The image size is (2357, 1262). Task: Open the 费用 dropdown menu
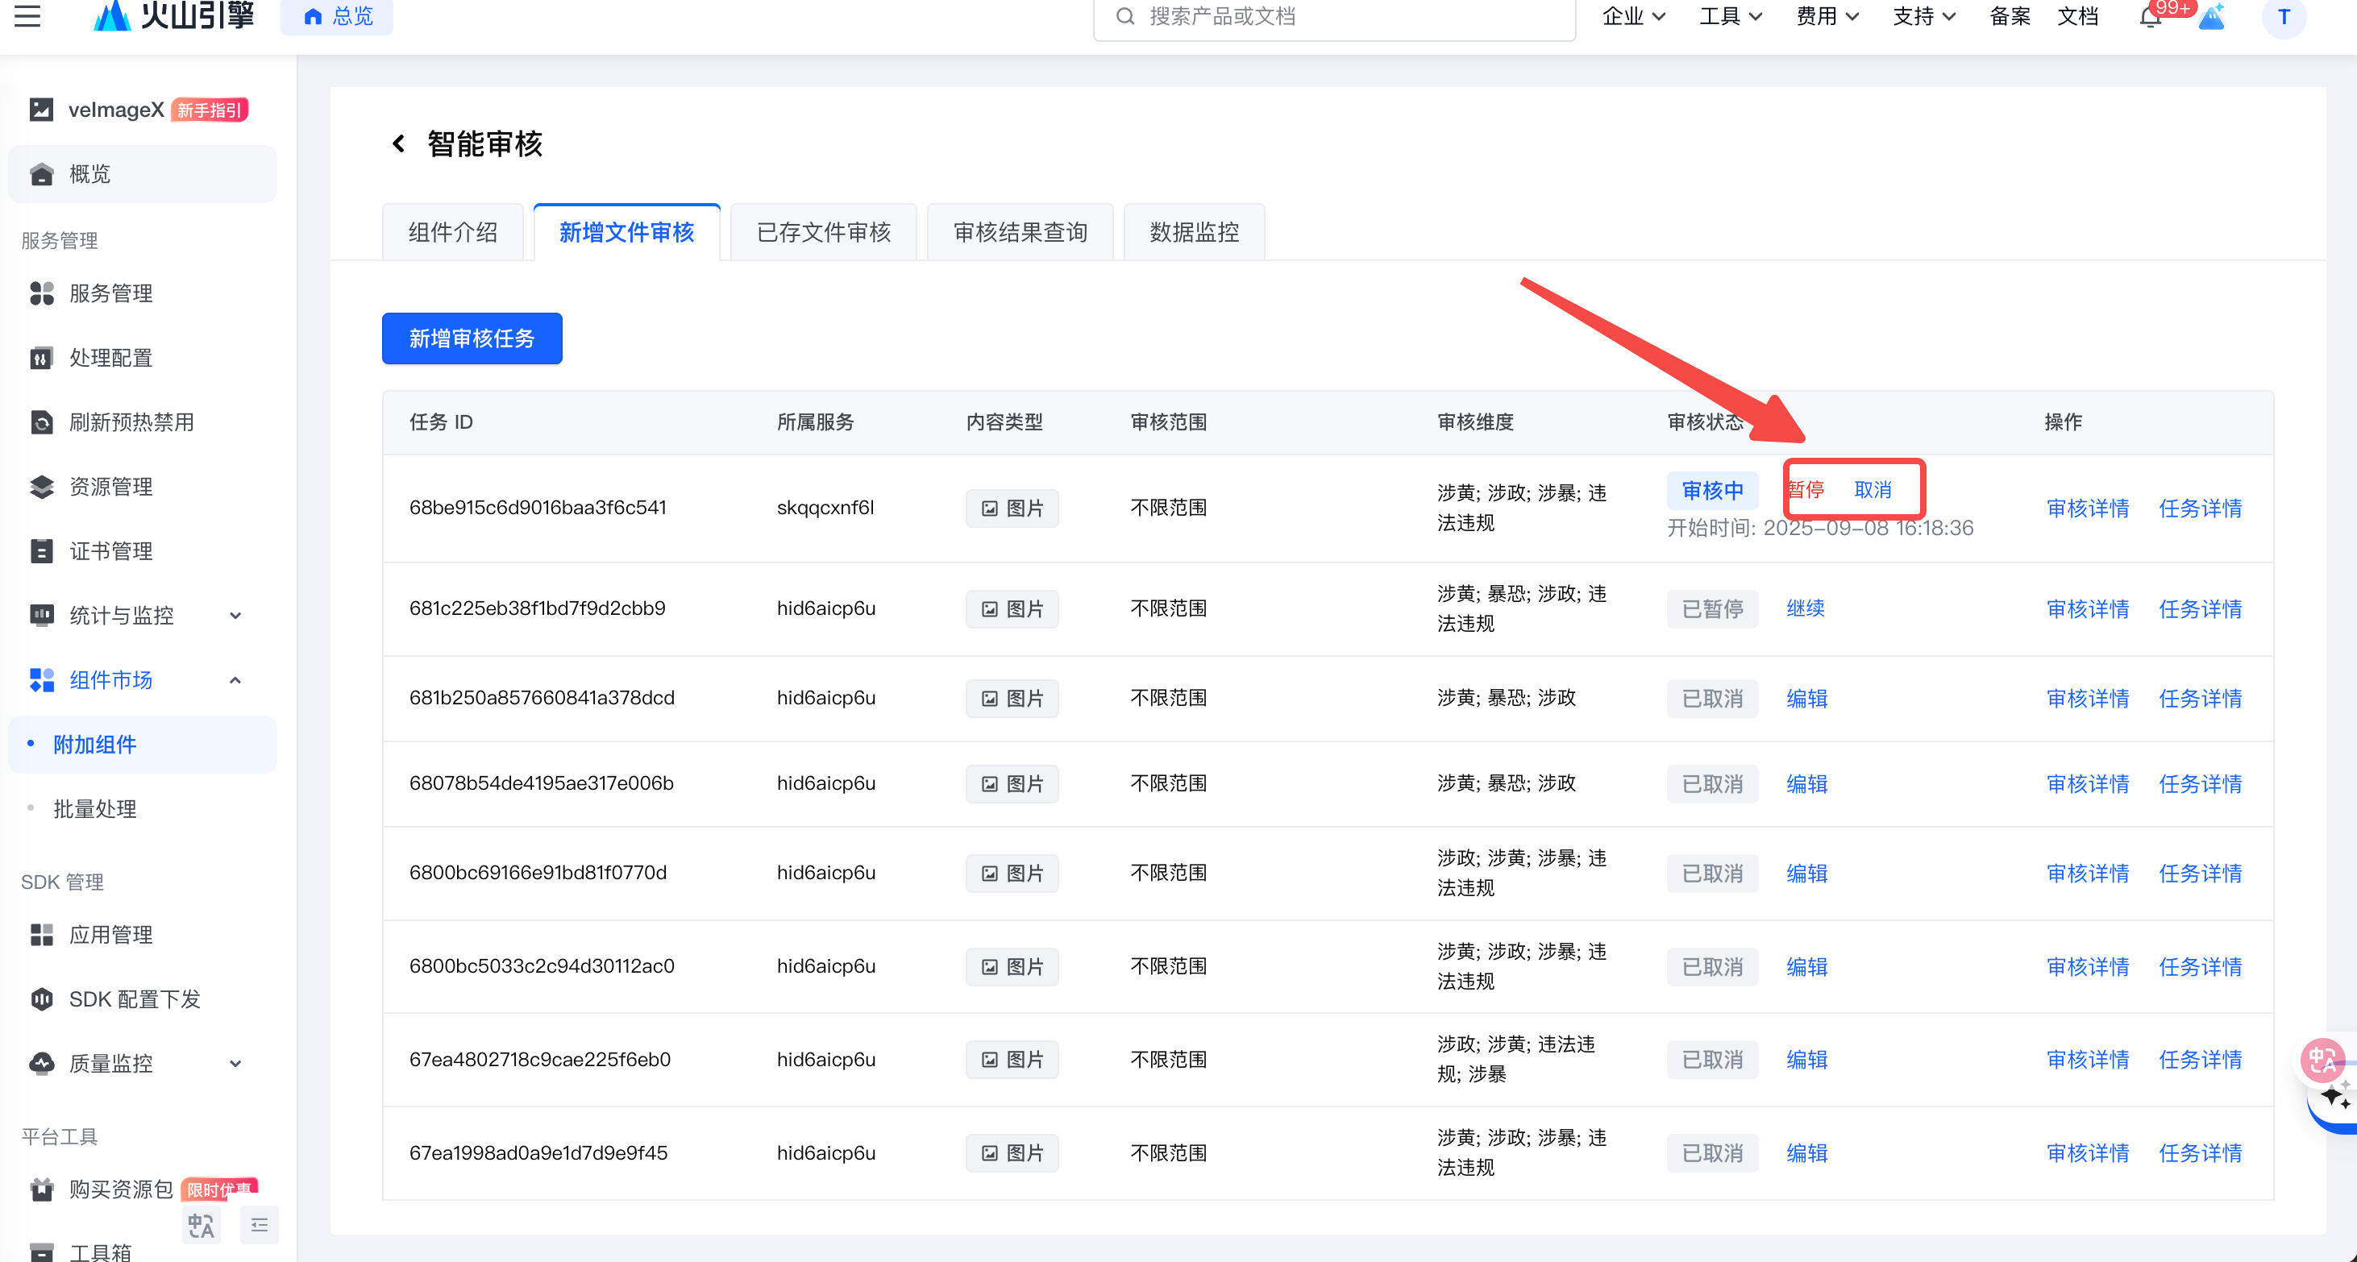click(1827, 16)
